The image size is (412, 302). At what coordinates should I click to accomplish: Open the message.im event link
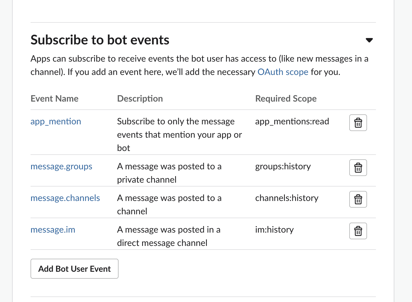point(53,230)
